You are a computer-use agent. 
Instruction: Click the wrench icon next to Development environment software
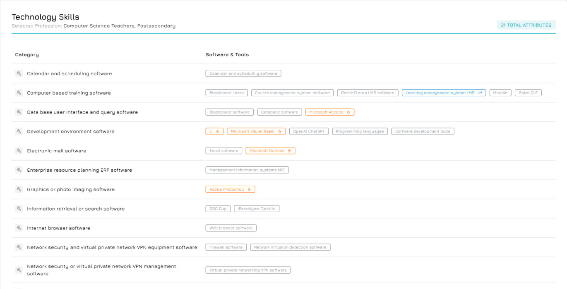(x=19, y=131)
